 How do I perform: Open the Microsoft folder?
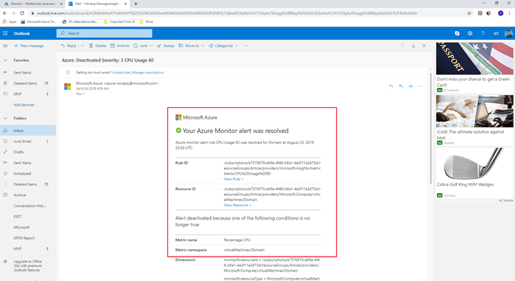point(21,227)
